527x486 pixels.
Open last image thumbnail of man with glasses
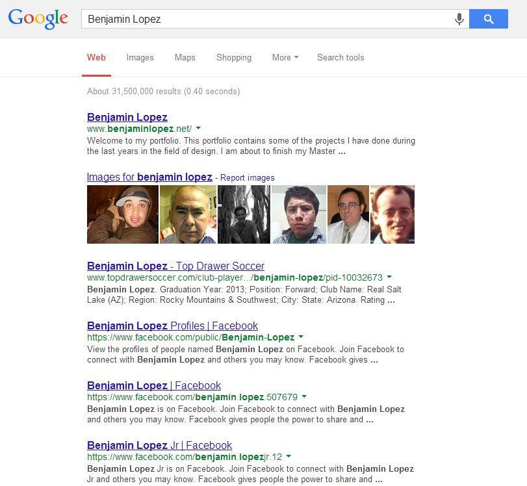(x=392, y=214)
